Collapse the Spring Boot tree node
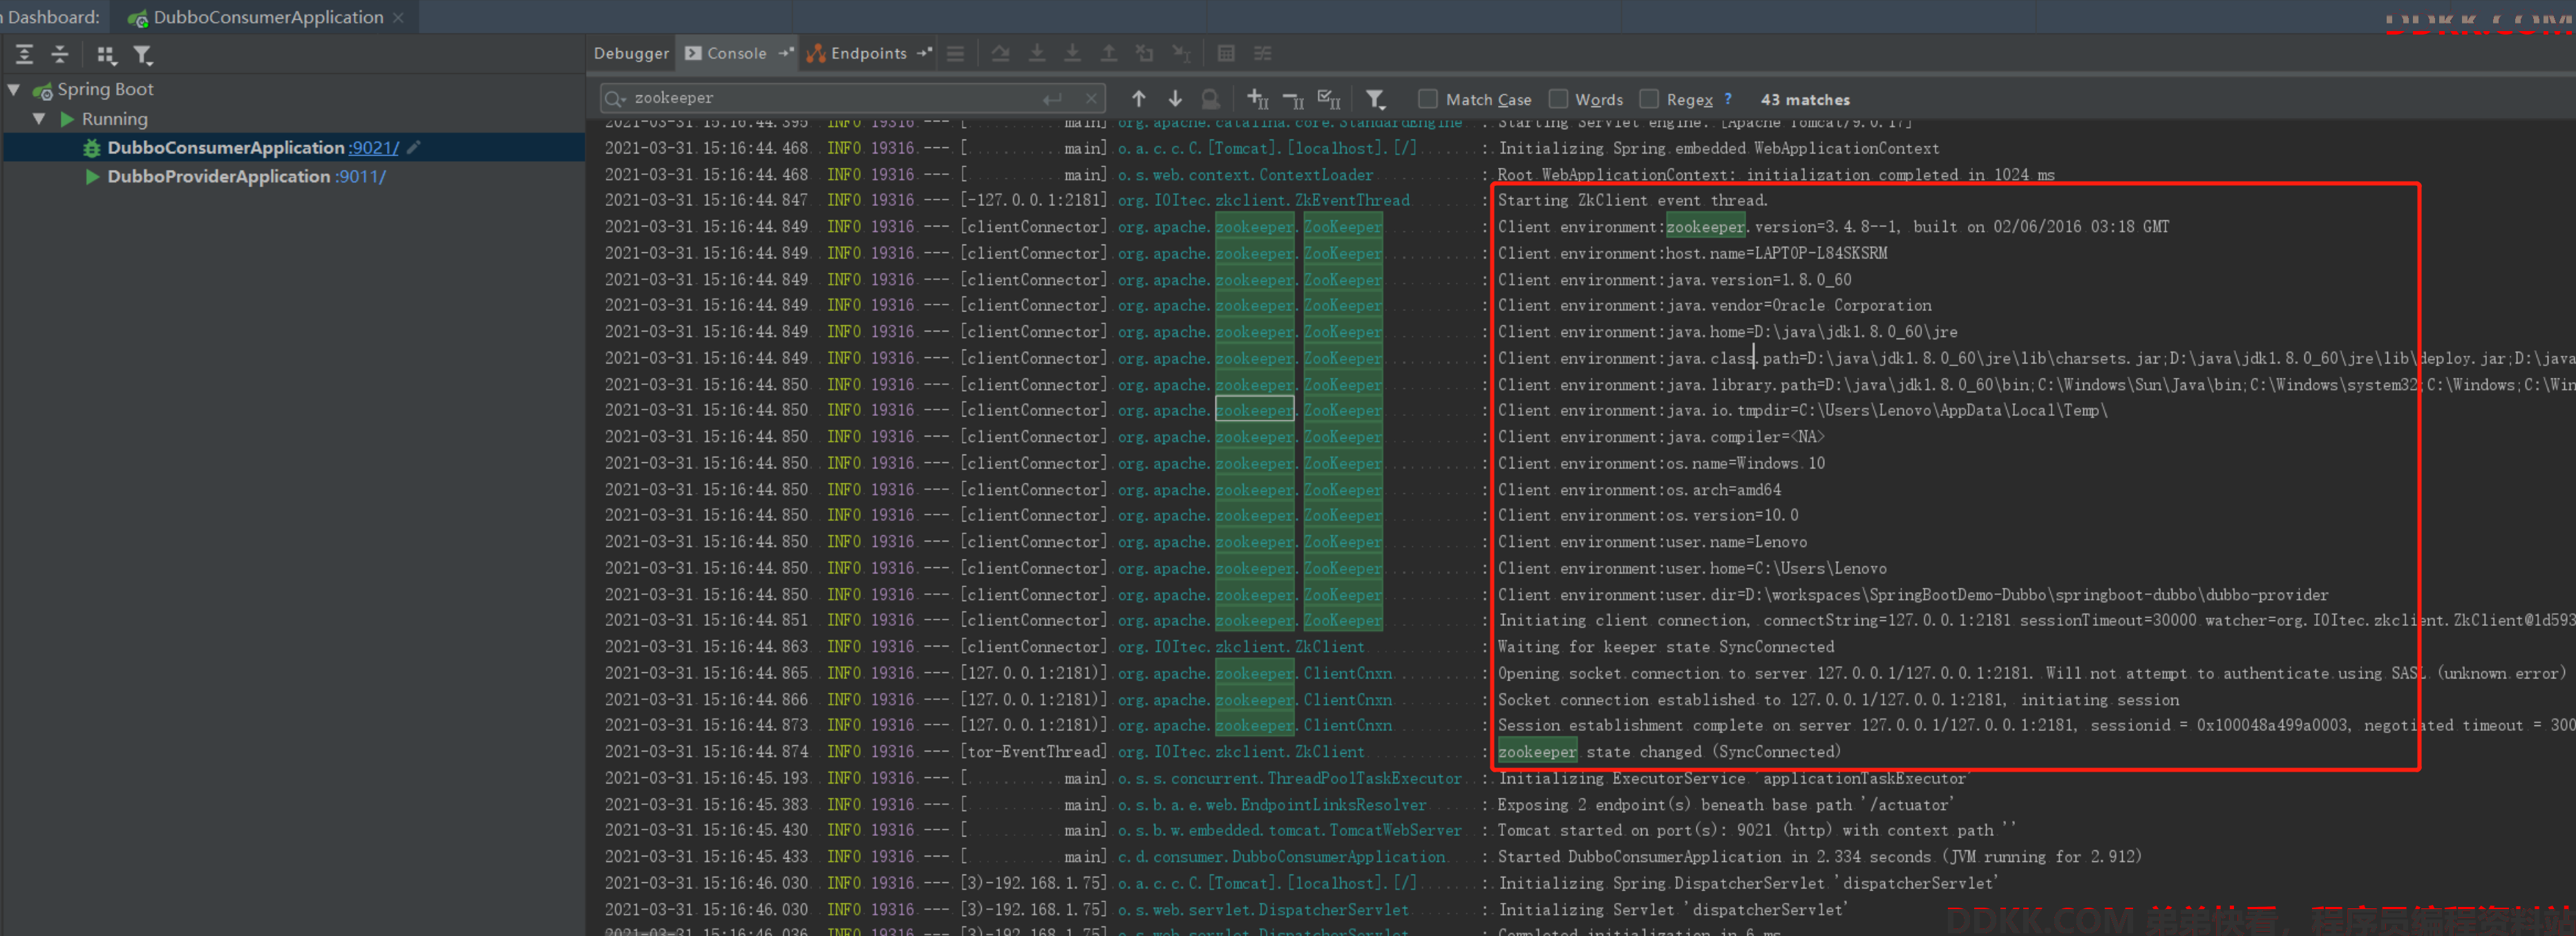 click(x=14, y=90)
